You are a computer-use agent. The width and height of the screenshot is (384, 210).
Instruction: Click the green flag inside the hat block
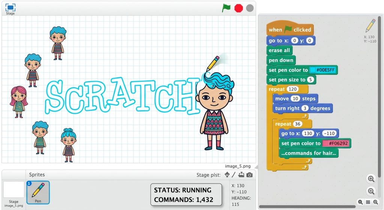pos(288,29)
